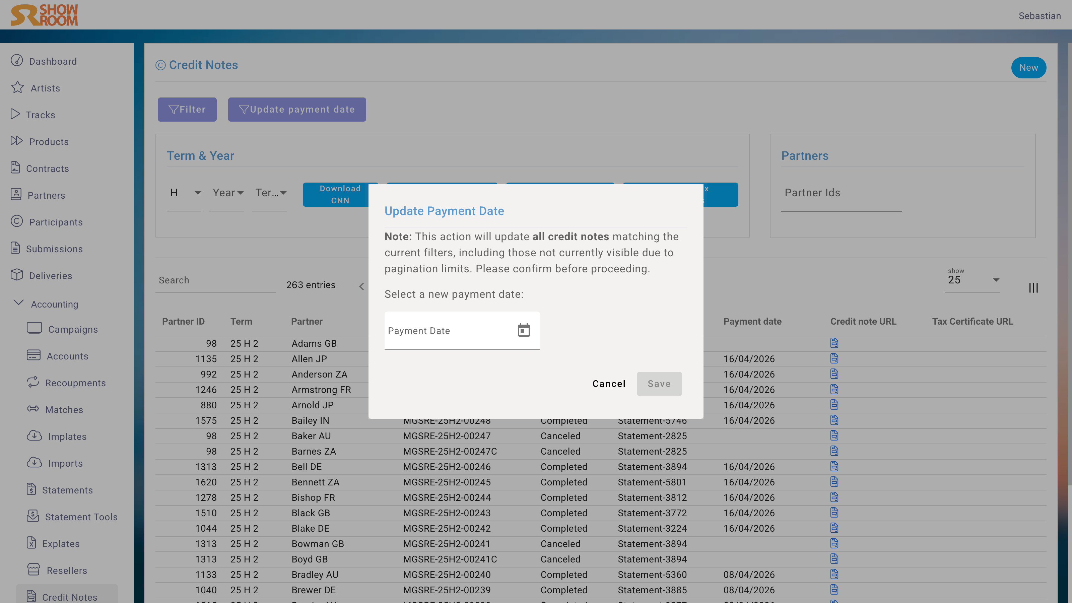The width and height of the screenshot is (1072, 603).
Task: Click the Partner column header
Action: [x=307, y=321]
